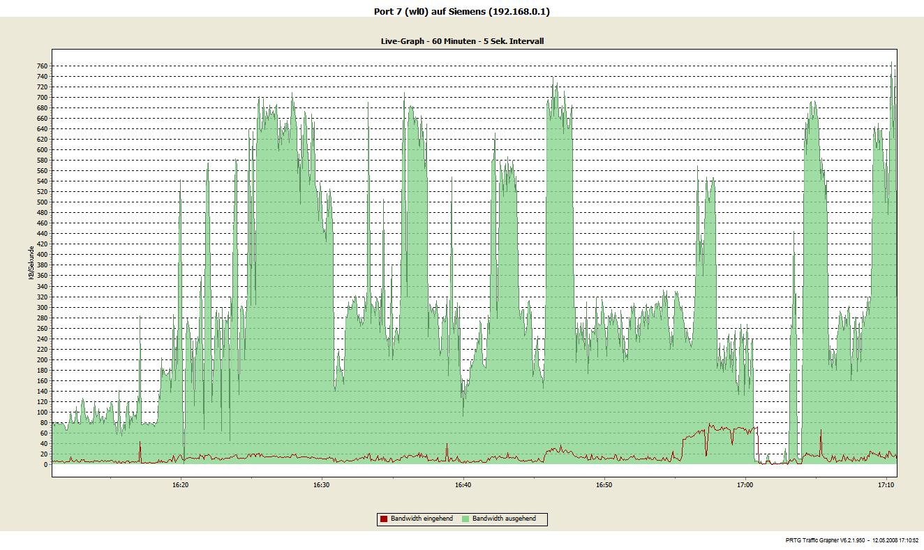Click the 16:50 time axis label
This screenshot has height=550, width=924.
click(x=604, y=484)
